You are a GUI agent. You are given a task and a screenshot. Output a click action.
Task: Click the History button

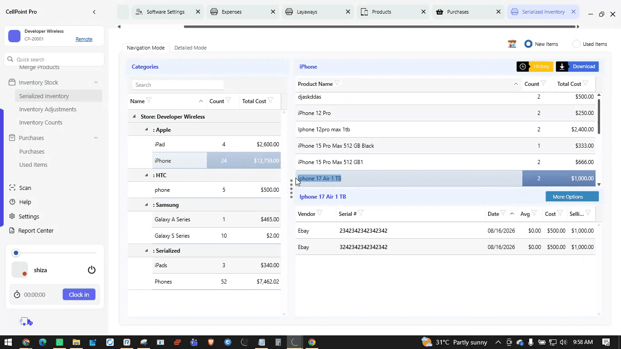click(535, 66)
